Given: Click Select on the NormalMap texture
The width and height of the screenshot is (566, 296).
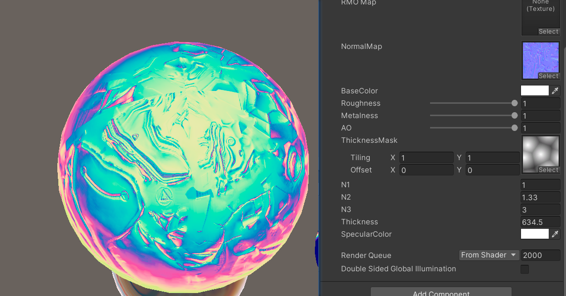Looking at the screenshot, I should pos(548,76).
